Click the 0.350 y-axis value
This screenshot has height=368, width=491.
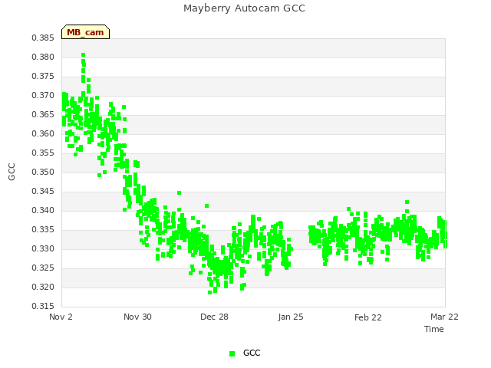click(43, 172)
